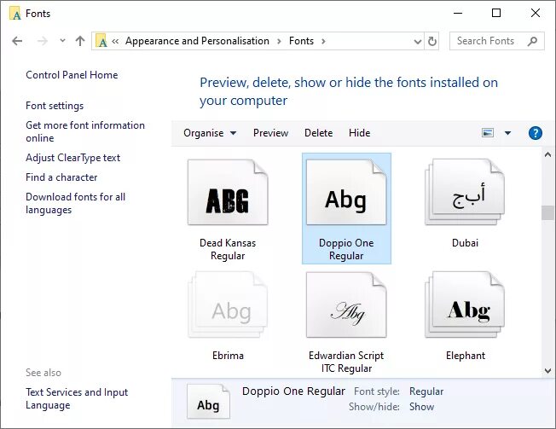The width and height of the screenshot is (556, 429).
Task: Click the Font style value Regular
Action: pos(426,391)
